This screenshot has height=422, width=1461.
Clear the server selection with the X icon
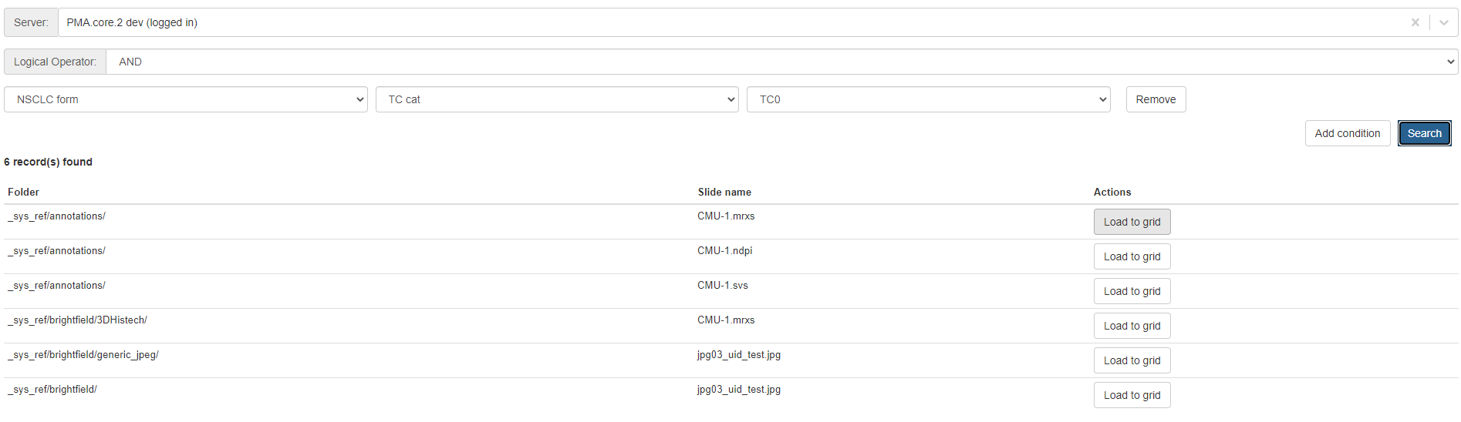pos(1415,22)
